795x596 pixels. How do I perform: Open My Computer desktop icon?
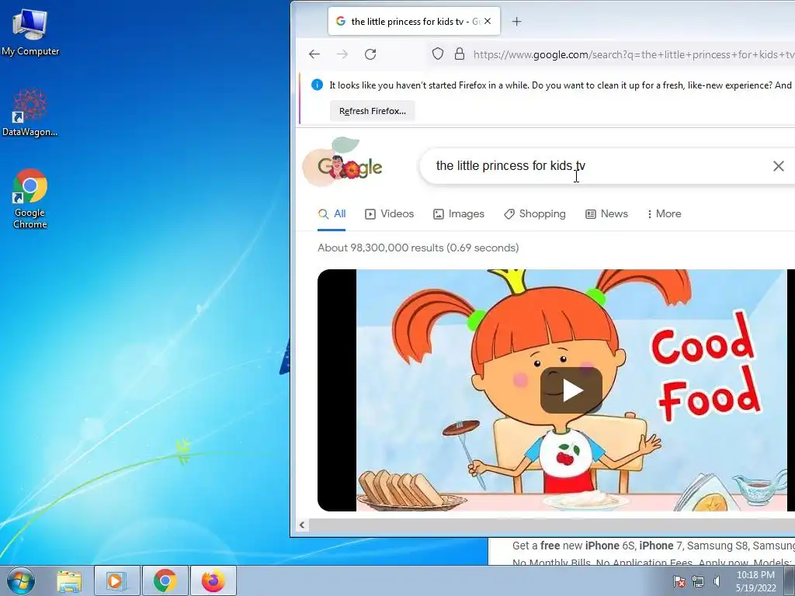click(30, 33)
